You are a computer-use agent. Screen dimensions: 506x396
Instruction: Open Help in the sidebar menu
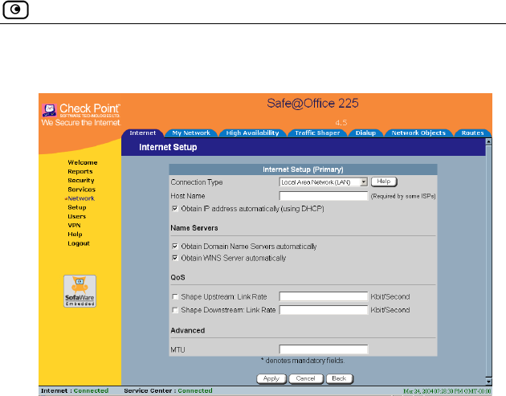[75, 235]
